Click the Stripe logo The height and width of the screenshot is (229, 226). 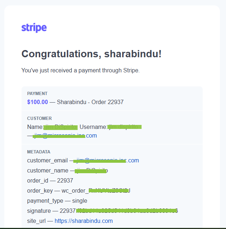pyautogui.click(x=34, y=28)
